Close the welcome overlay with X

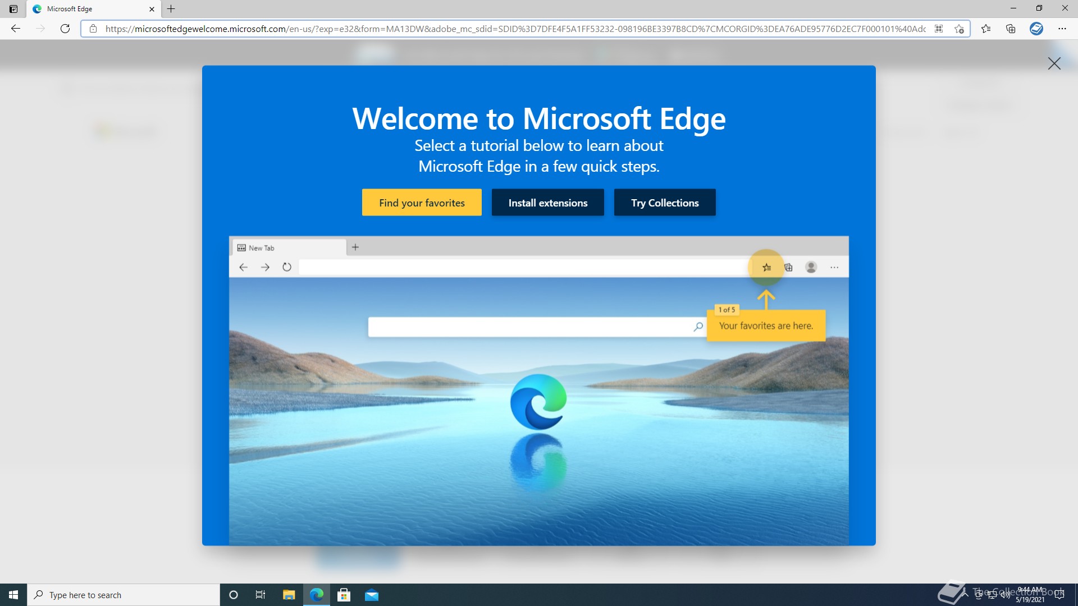tap(1054, 63)
